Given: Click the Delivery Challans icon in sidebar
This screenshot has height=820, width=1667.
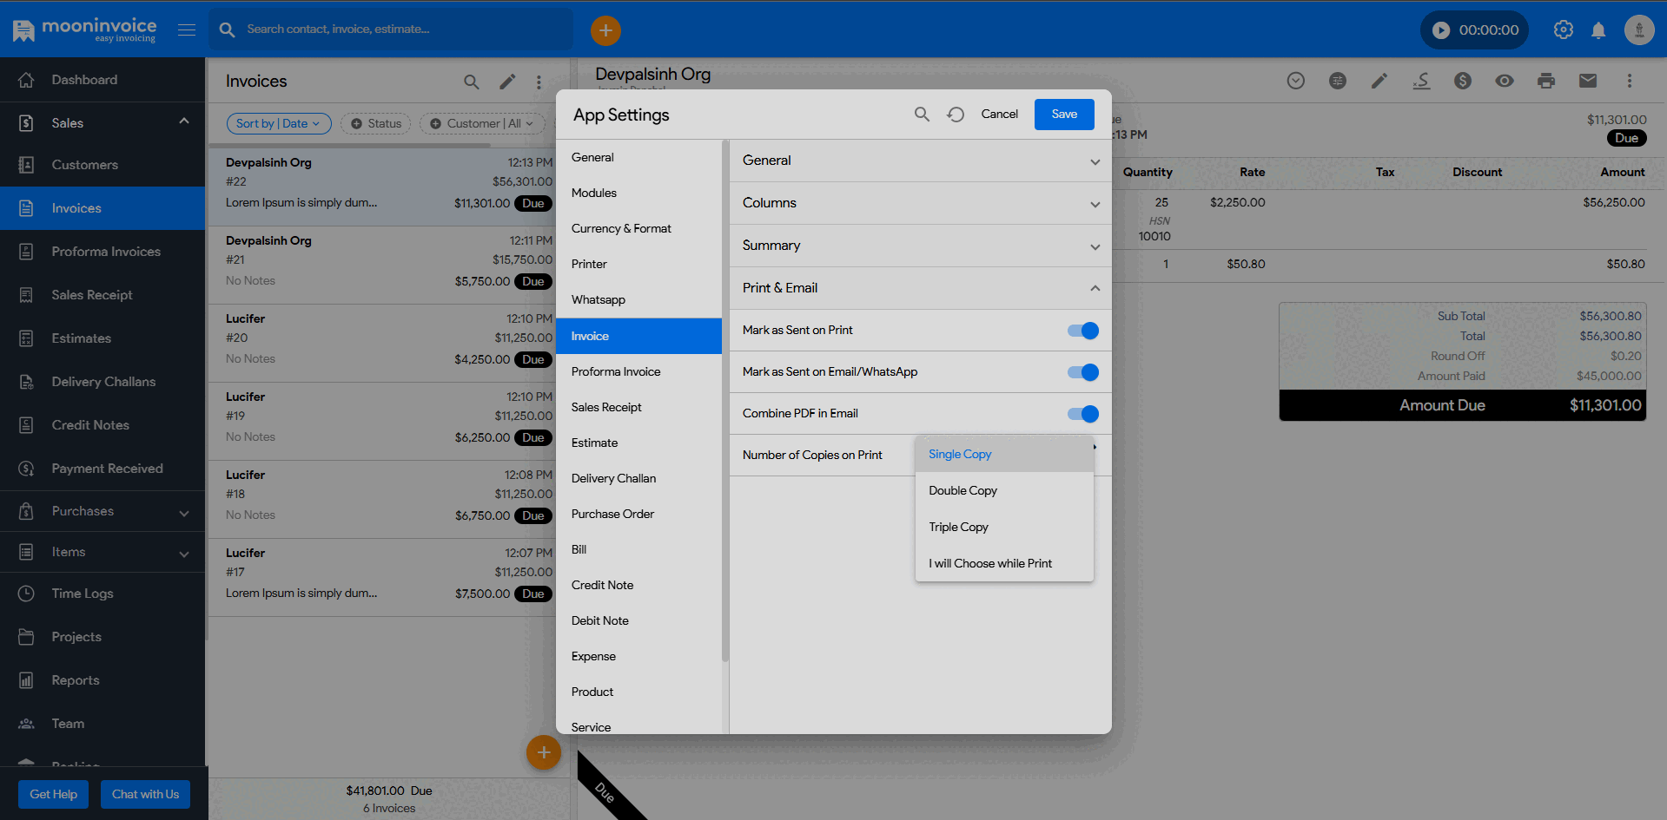Looking at the screenshot, I should tap(26, 382).
